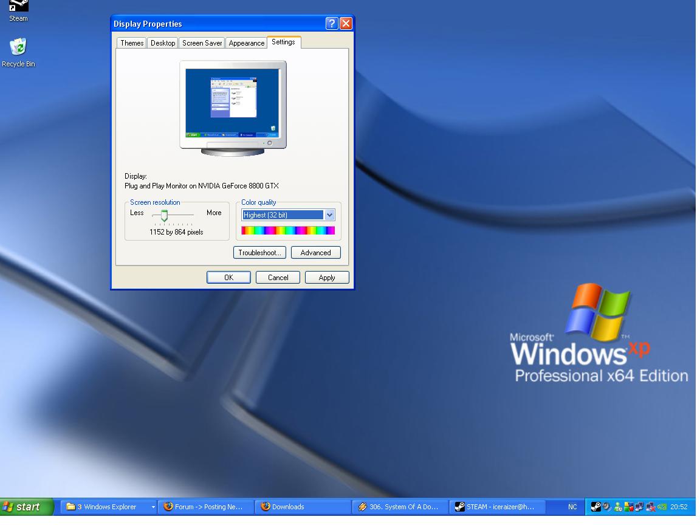Open the Steam desktop shortcut

click(18, 7)
